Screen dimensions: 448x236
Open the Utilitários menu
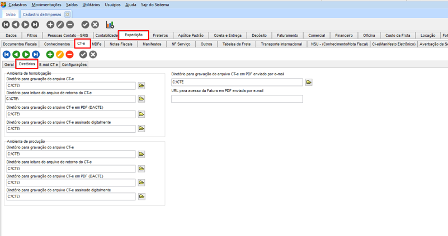91,4
